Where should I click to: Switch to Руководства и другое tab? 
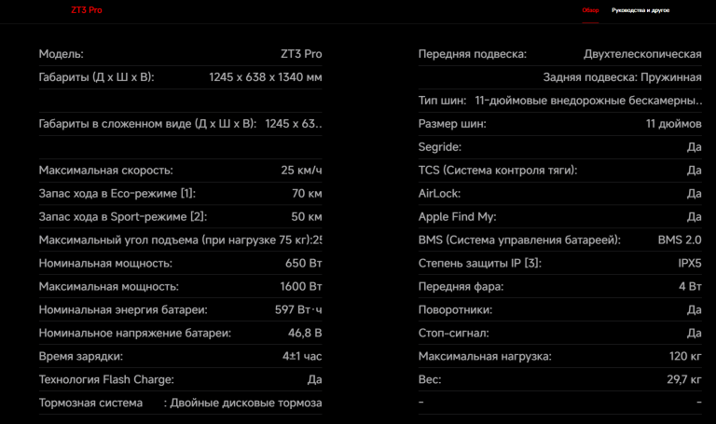[x=640, y=10]
